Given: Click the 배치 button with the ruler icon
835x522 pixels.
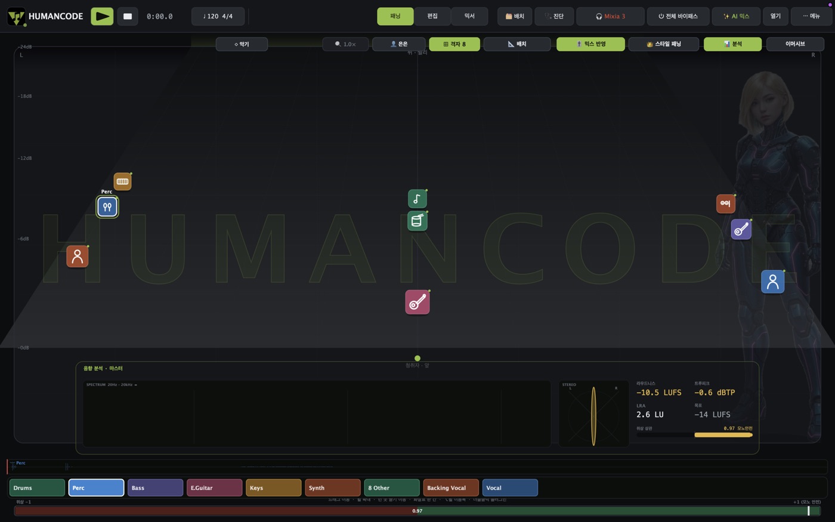Looking at the screenshot, I should [517, 44].
